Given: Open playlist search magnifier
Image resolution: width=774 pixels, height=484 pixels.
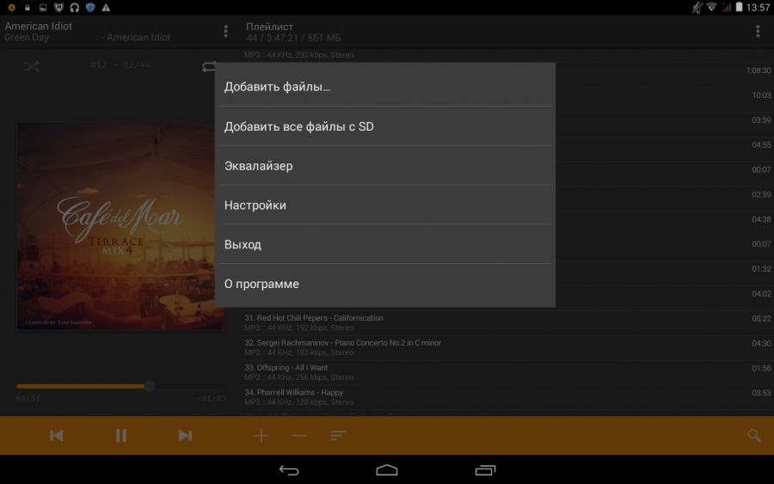Looking at the screenshot, I should [754, 436].
